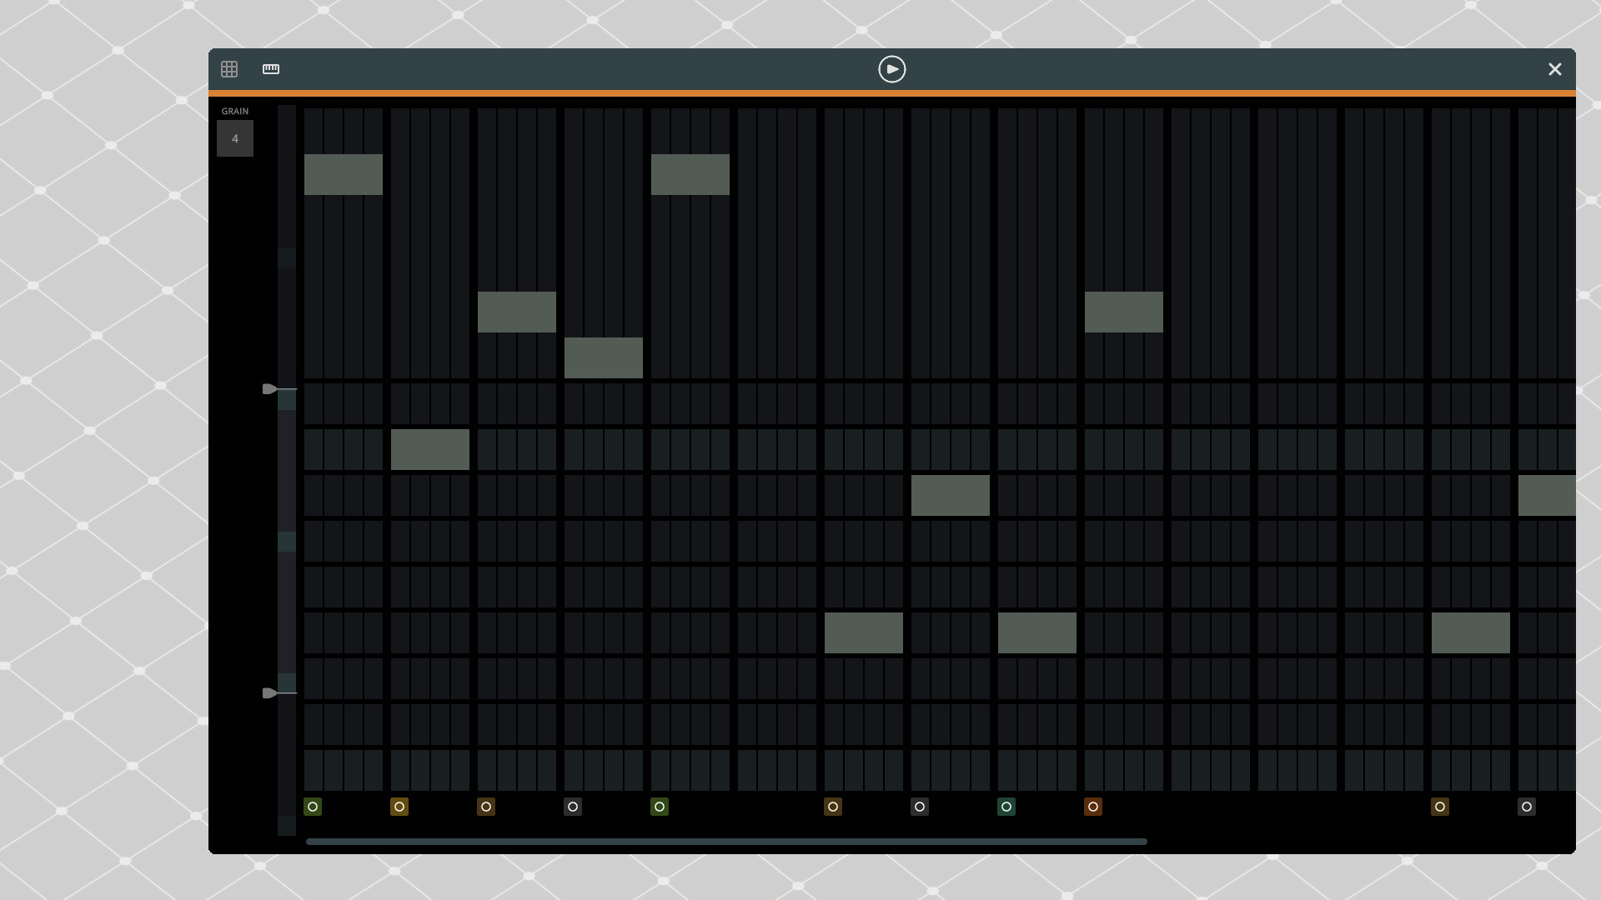Click the vertical range slider on the left
The width and height of the screenshot is (1601, 900).
[287, 542]
